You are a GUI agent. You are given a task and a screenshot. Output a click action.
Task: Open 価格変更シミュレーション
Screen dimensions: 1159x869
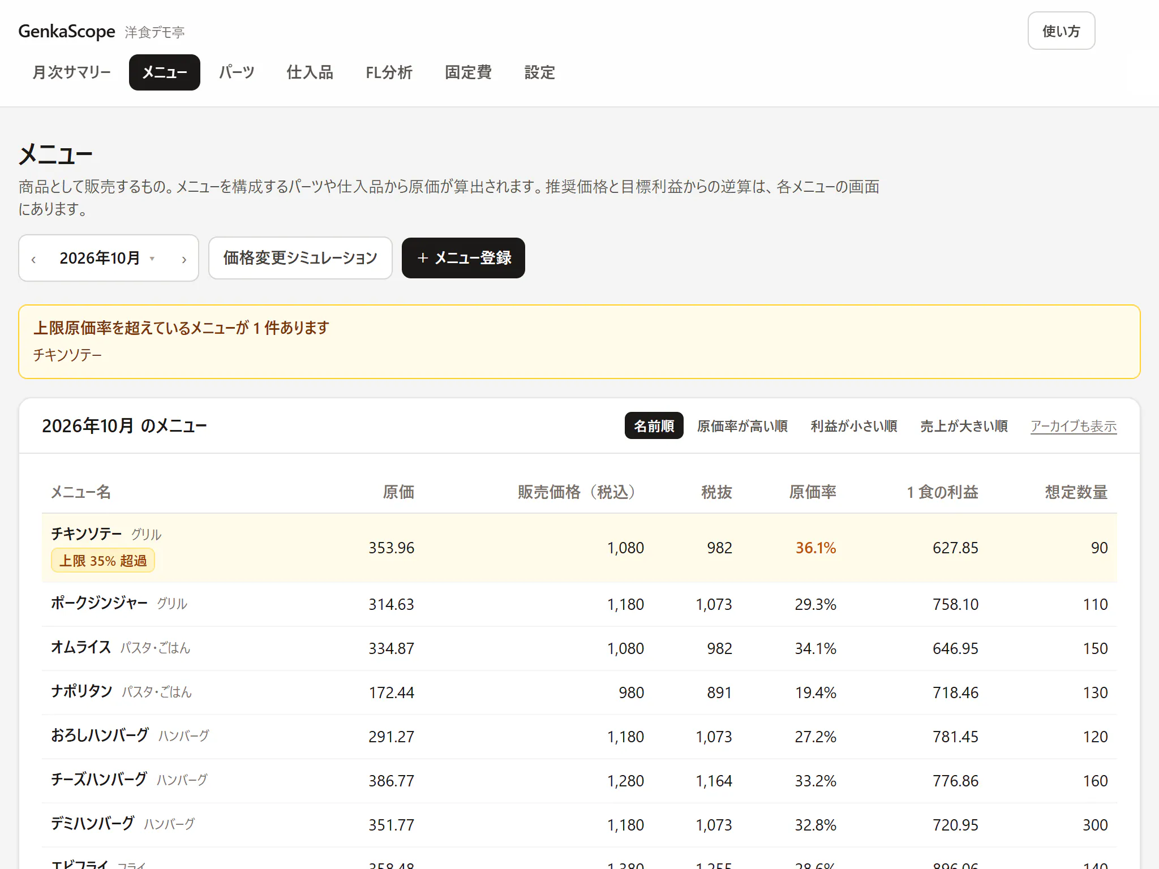pyautogui.click(x=301, y=258)
